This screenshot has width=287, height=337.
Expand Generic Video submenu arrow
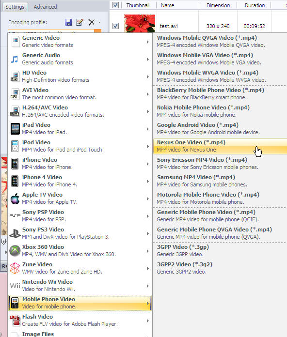tap(147, 42)
